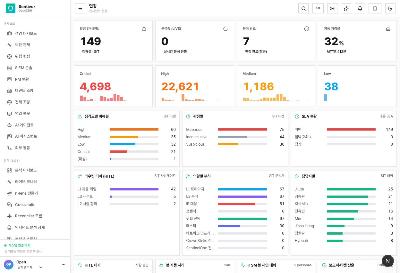400x273 pixels.
Task: Click the Jijuta row in 담당자별 panel
Action: [x=344, y=189]
